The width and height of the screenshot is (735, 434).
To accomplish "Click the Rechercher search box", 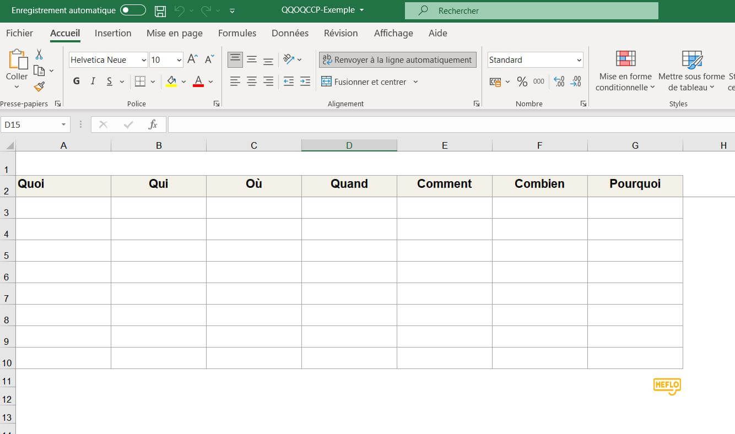I will (x=532, y=10).
